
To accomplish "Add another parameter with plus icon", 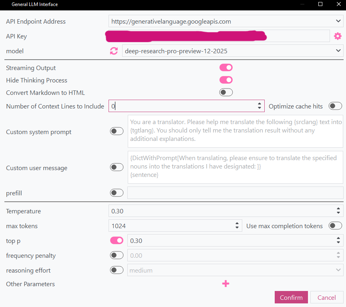I will click(225, 284).
